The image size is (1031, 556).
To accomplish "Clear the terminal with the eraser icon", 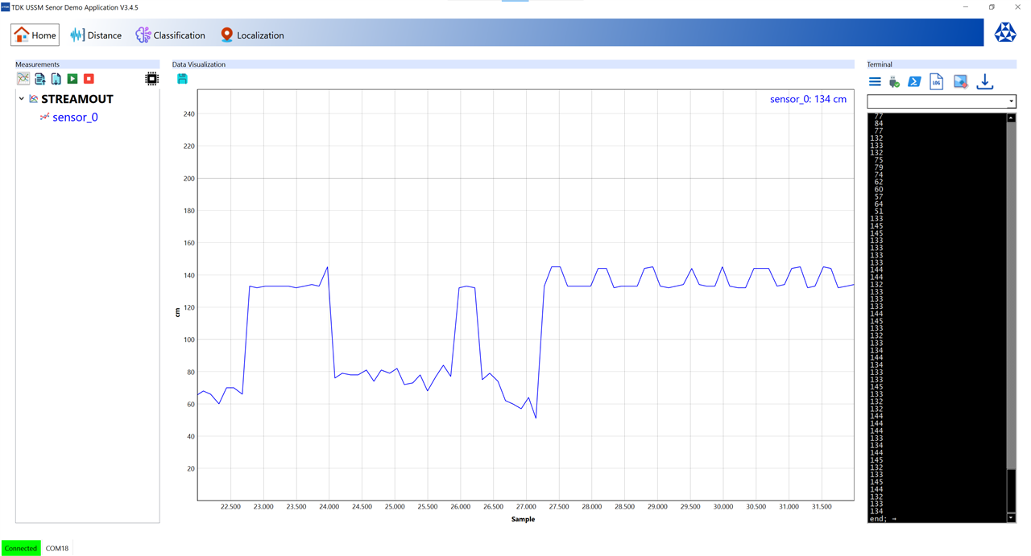I will point(960,82).
